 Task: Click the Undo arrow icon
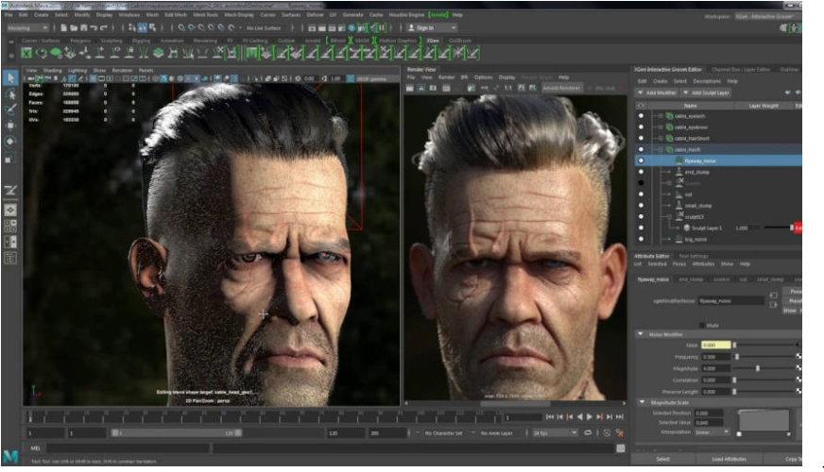click(94, 27)
